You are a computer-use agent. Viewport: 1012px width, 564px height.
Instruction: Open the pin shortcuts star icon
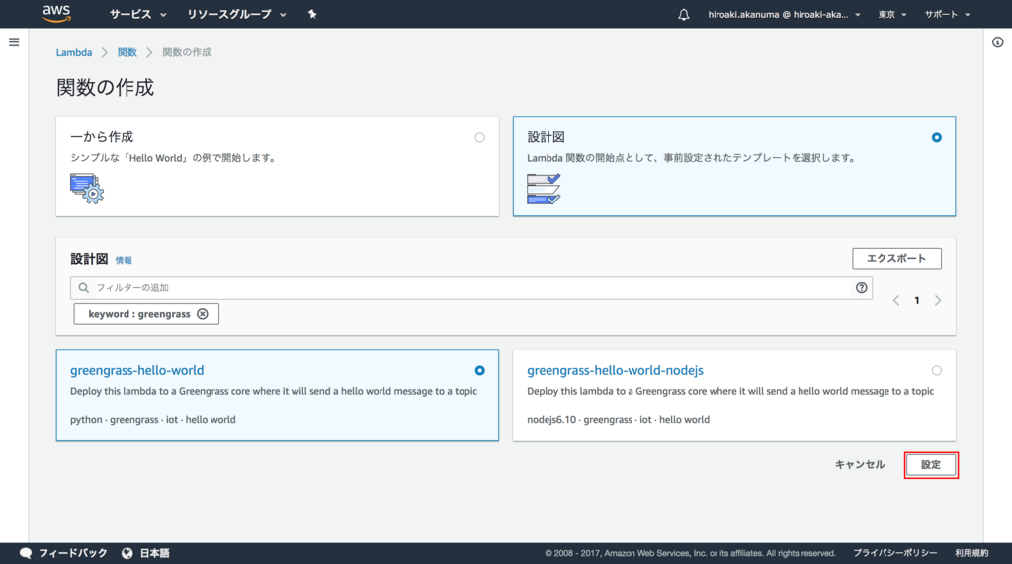click(312, 14)
